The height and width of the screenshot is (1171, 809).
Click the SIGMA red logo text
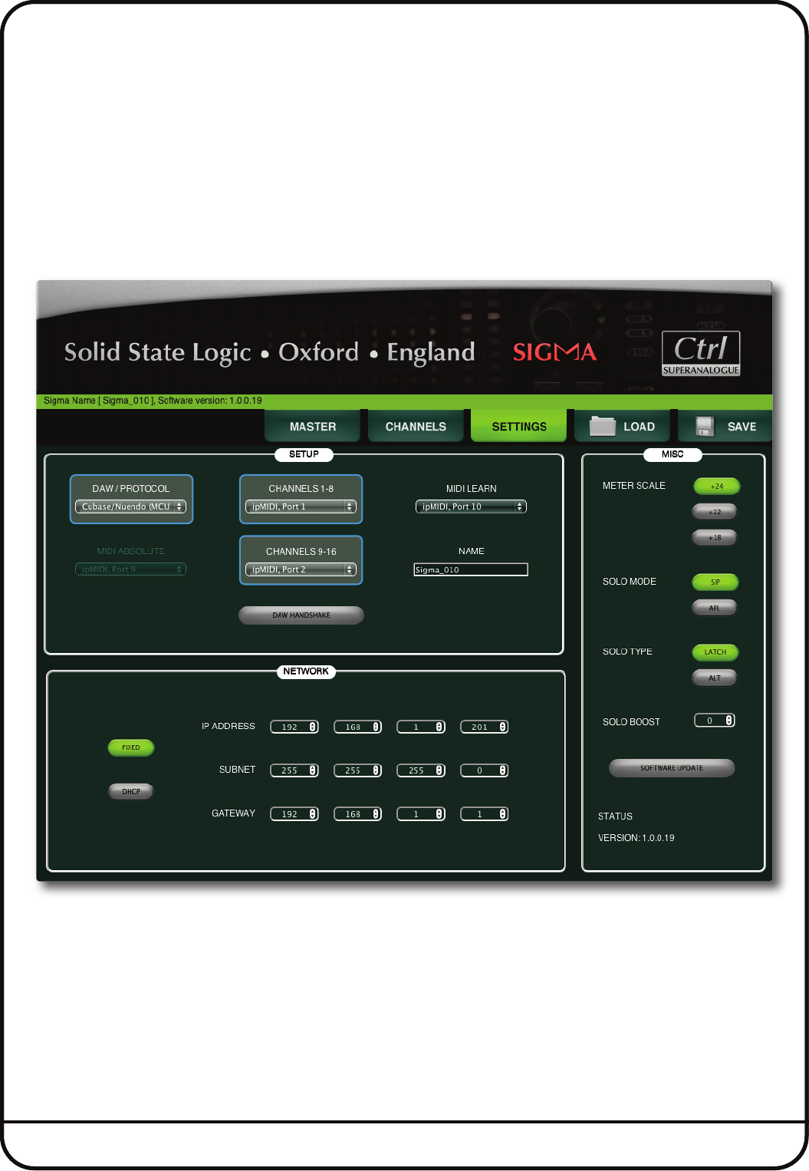coord(554,352)
